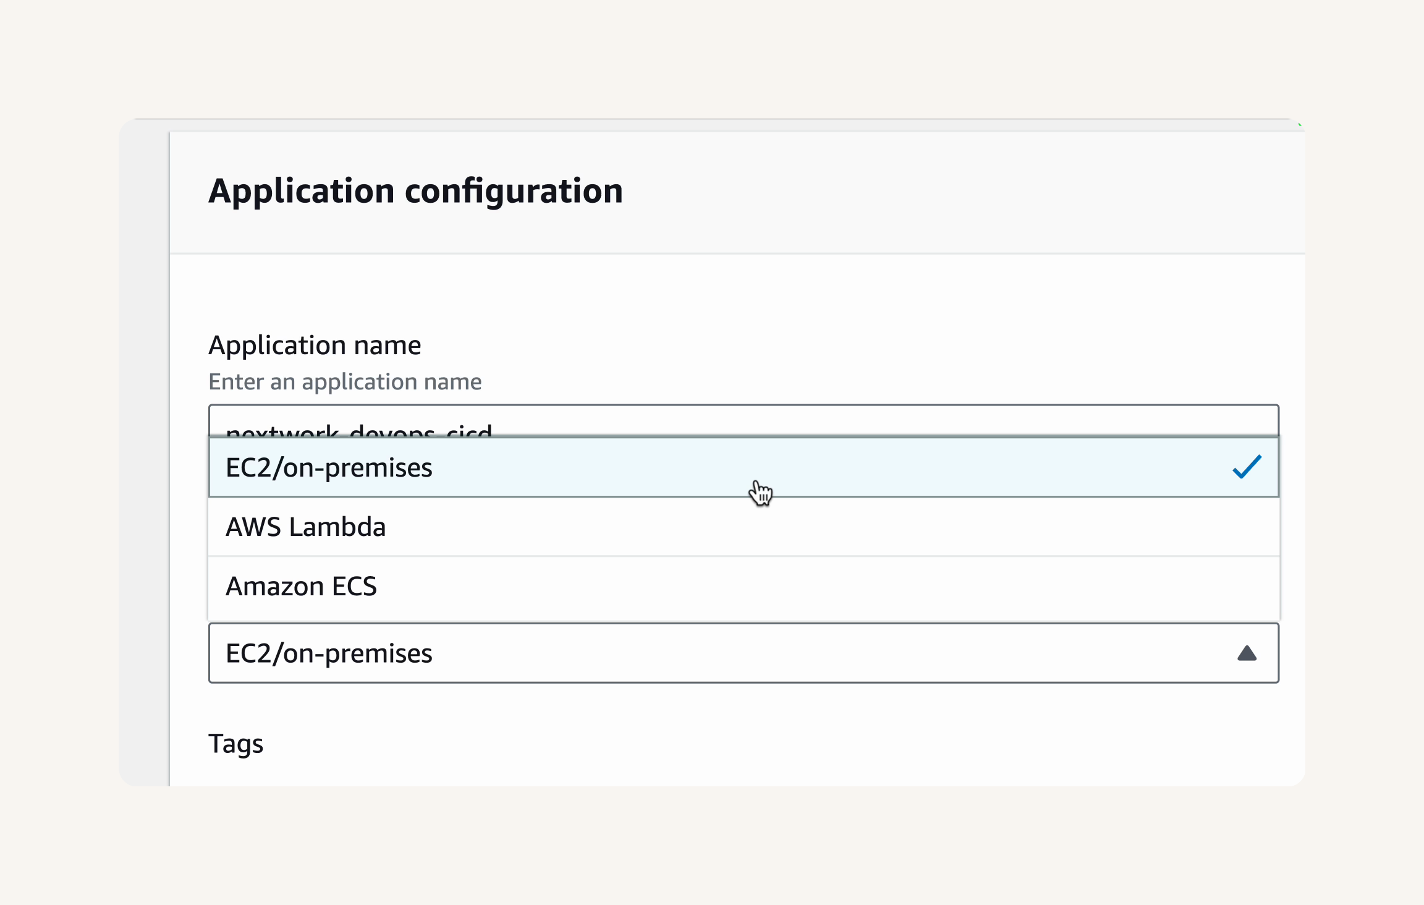This screenshot has width=1424, height=905.
Task: Select the EC2/on-premises dropdown option
Action: [x=744, y=467]
